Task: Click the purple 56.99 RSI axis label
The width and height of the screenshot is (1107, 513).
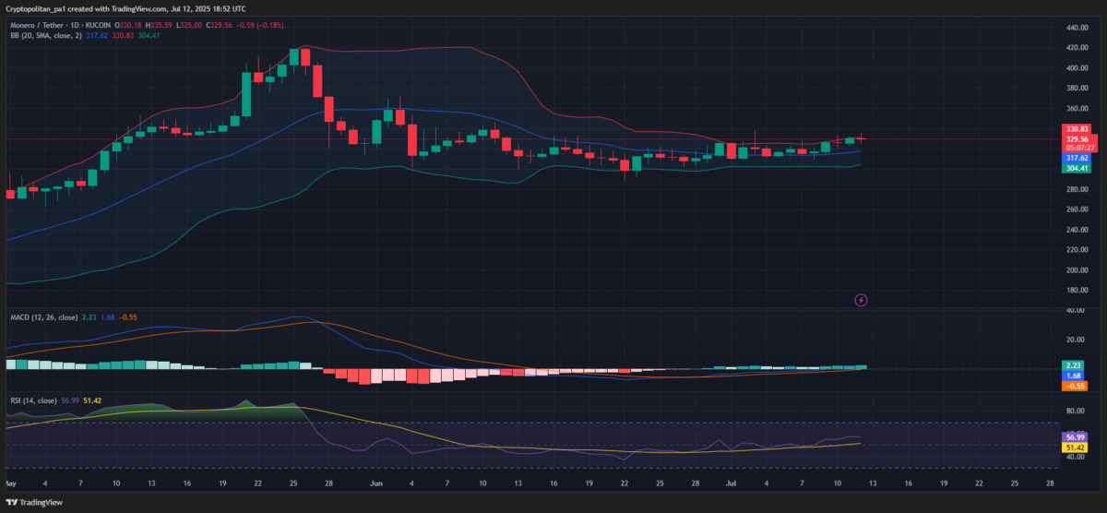Action: (1074, 436)
